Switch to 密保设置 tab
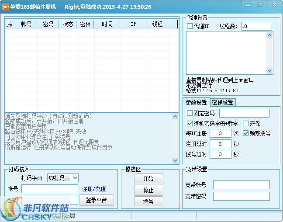The height and width of the screenshot is (222, 283). pyautogui.click(x=223, y=102)
